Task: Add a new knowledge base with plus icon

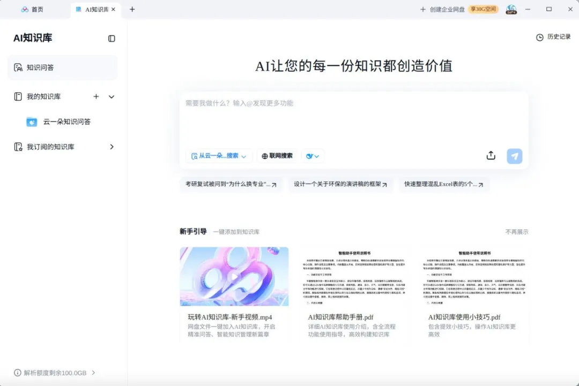Action: coord(96,96)
